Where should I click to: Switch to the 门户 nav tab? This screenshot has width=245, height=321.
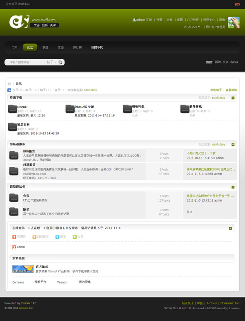[15, 47]
